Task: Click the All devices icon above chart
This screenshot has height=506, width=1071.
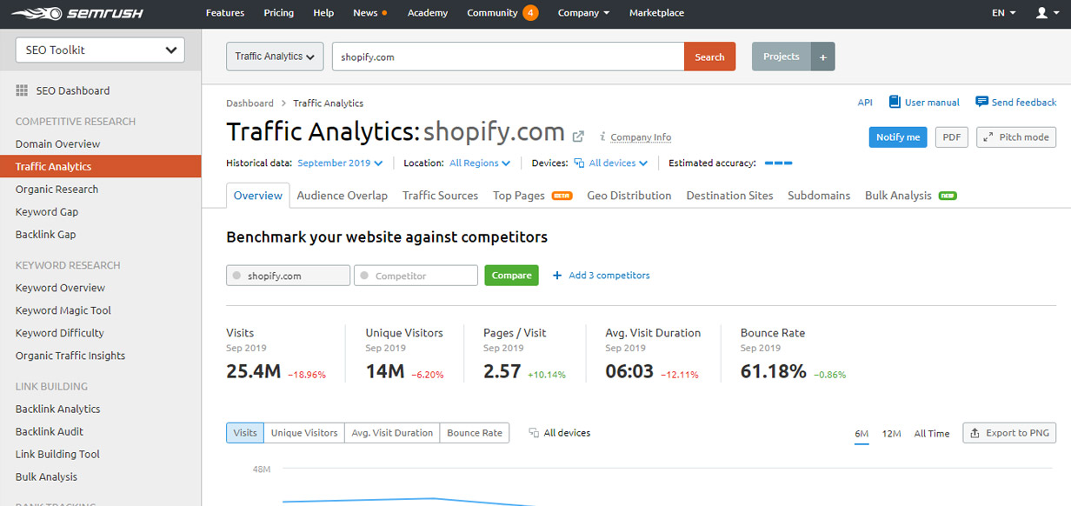Action: click(x=534, y=433)
